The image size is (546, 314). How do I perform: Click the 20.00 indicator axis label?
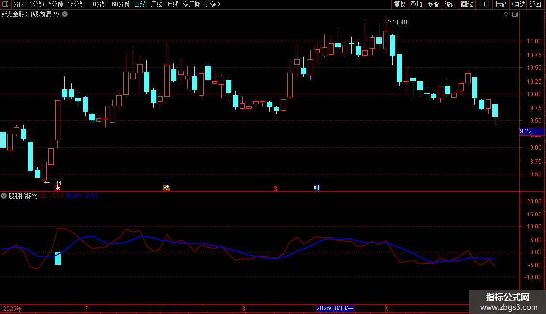[x=534, y=201]
